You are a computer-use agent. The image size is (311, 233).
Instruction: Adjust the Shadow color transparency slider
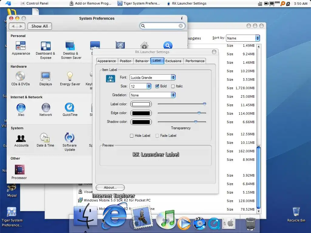[196, 122]
